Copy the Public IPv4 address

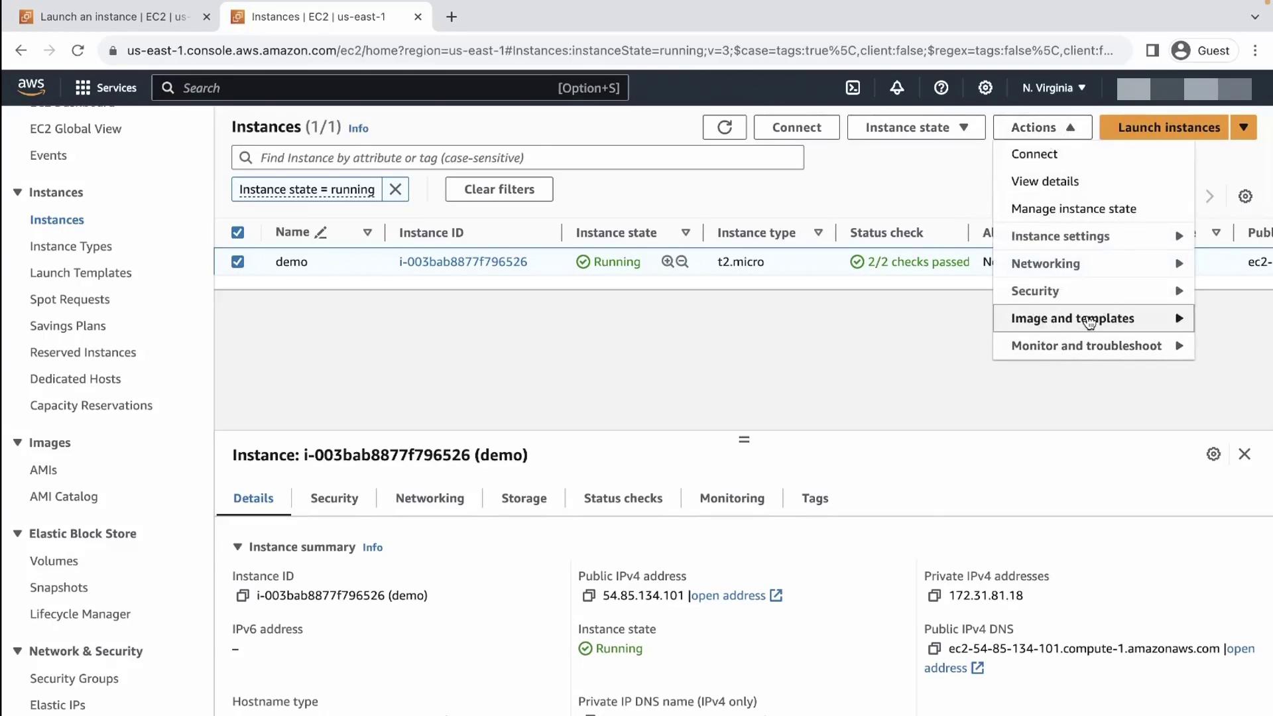(x=588, y=595)
